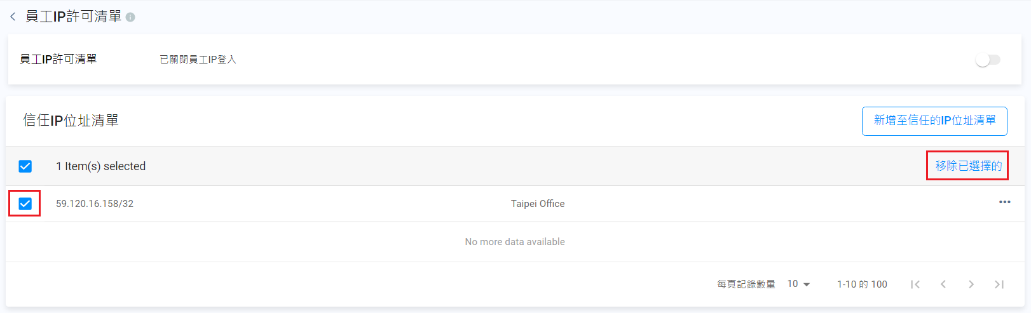Viewport: 1031px width, 313px height.
Task: Click the 移除已選擇的 link
Action: coord(967,166)
